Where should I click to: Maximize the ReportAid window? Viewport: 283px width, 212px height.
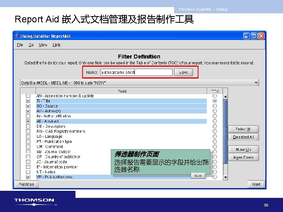pyautogui.click(x=254, y=36)
